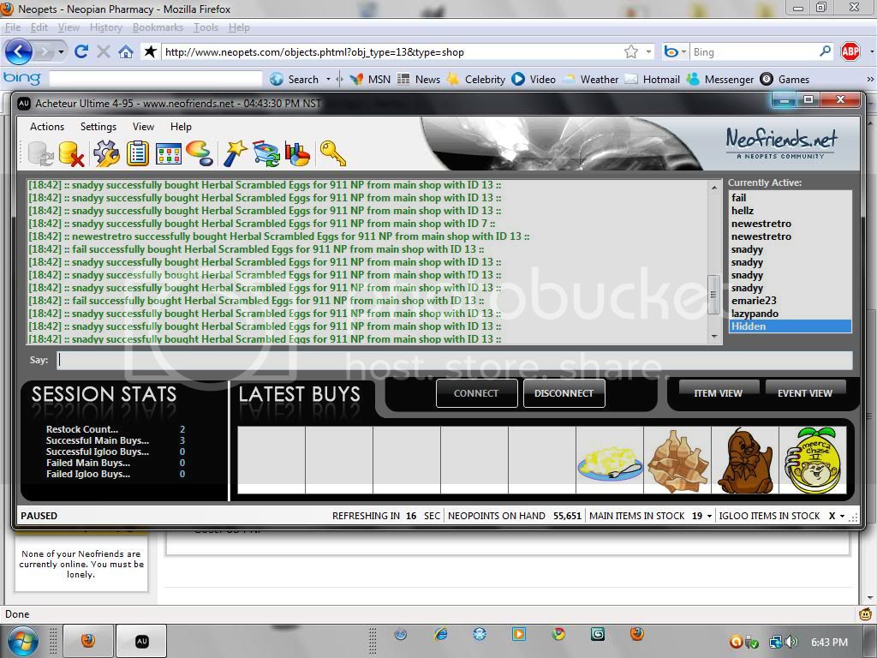Open the bar and pie chart icon

pyautogui.click(x=297, y=154)
